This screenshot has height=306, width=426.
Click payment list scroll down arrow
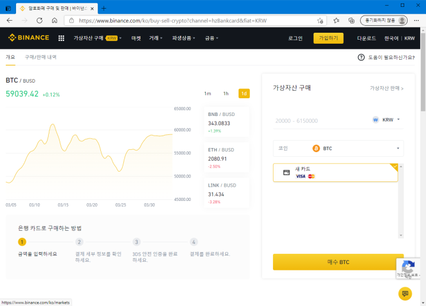point(401,235)
